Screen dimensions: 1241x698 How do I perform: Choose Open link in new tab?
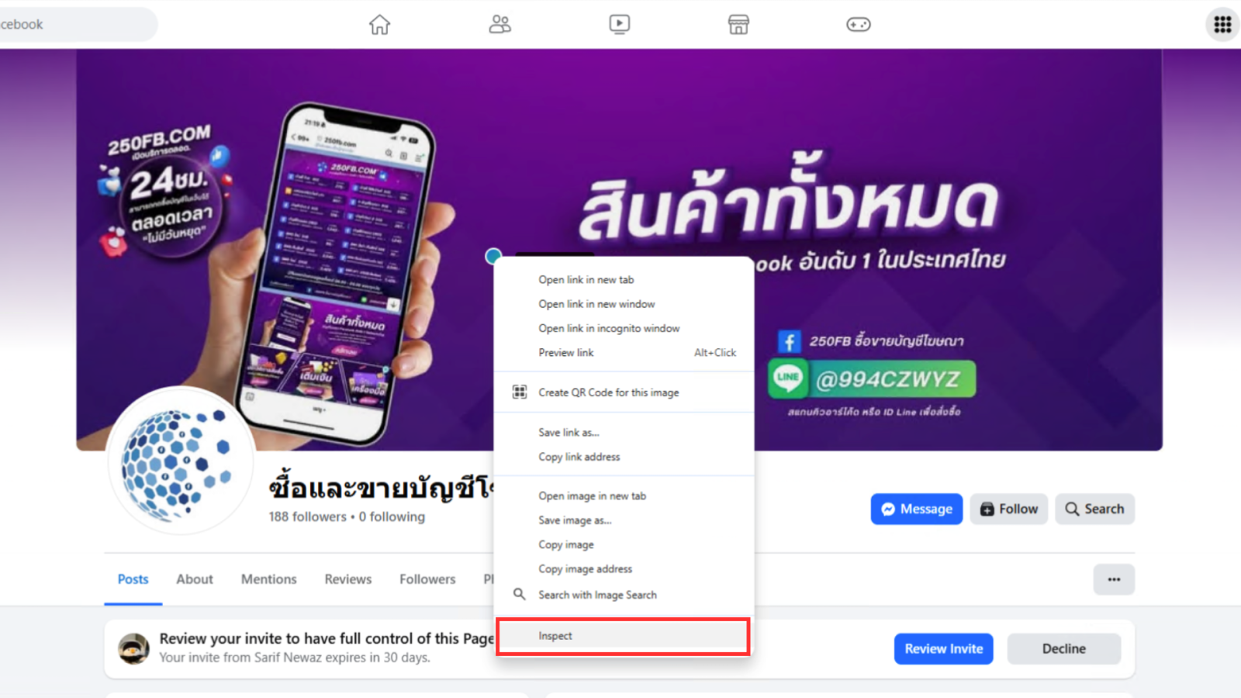pos(586,279)
